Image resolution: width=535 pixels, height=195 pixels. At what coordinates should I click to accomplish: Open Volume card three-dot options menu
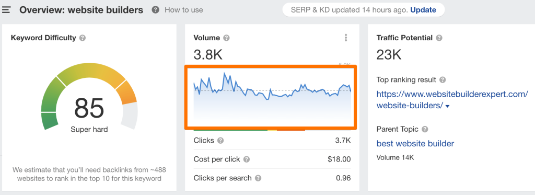[346, 38]
